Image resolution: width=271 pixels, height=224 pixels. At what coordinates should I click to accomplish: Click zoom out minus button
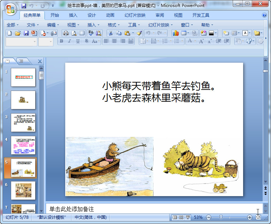pos(209,217)
